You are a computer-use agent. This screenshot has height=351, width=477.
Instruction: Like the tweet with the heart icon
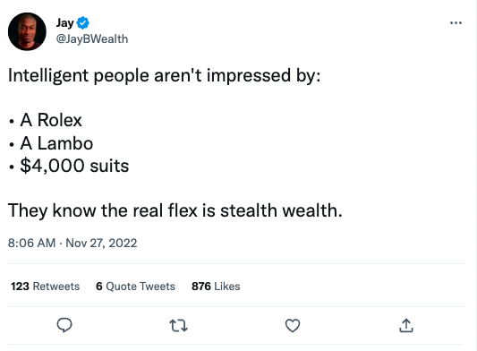(293, 325)
